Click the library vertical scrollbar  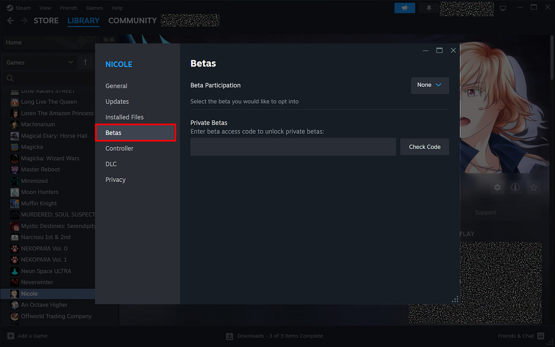pyautogui.click(x=552, y=58)
